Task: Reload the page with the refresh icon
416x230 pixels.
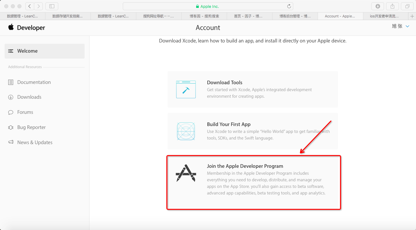Action: click(x=289, y=6)
